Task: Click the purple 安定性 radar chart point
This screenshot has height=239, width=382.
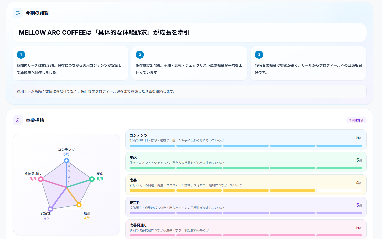Action: [51, 209]
